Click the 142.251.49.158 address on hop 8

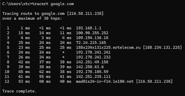[x=92, y=62]
